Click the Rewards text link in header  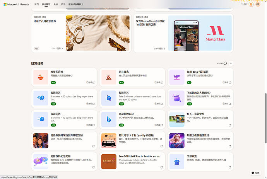[25, 4]
